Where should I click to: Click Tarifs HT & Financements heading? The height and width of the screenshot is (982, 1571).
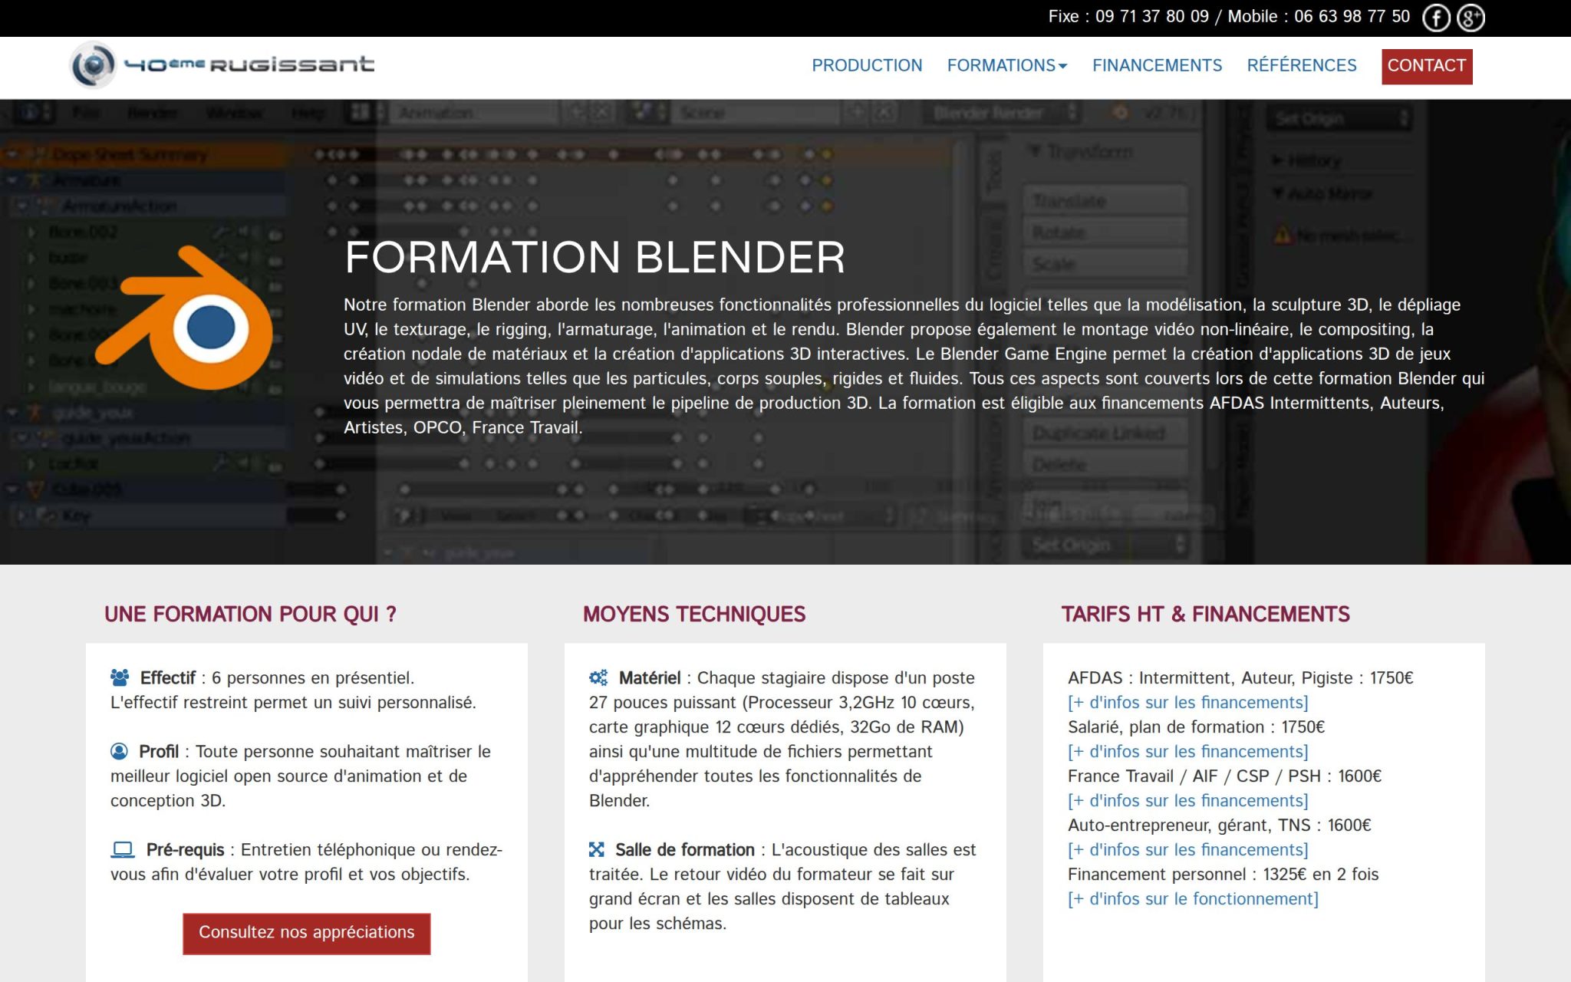coord(1205,615)
